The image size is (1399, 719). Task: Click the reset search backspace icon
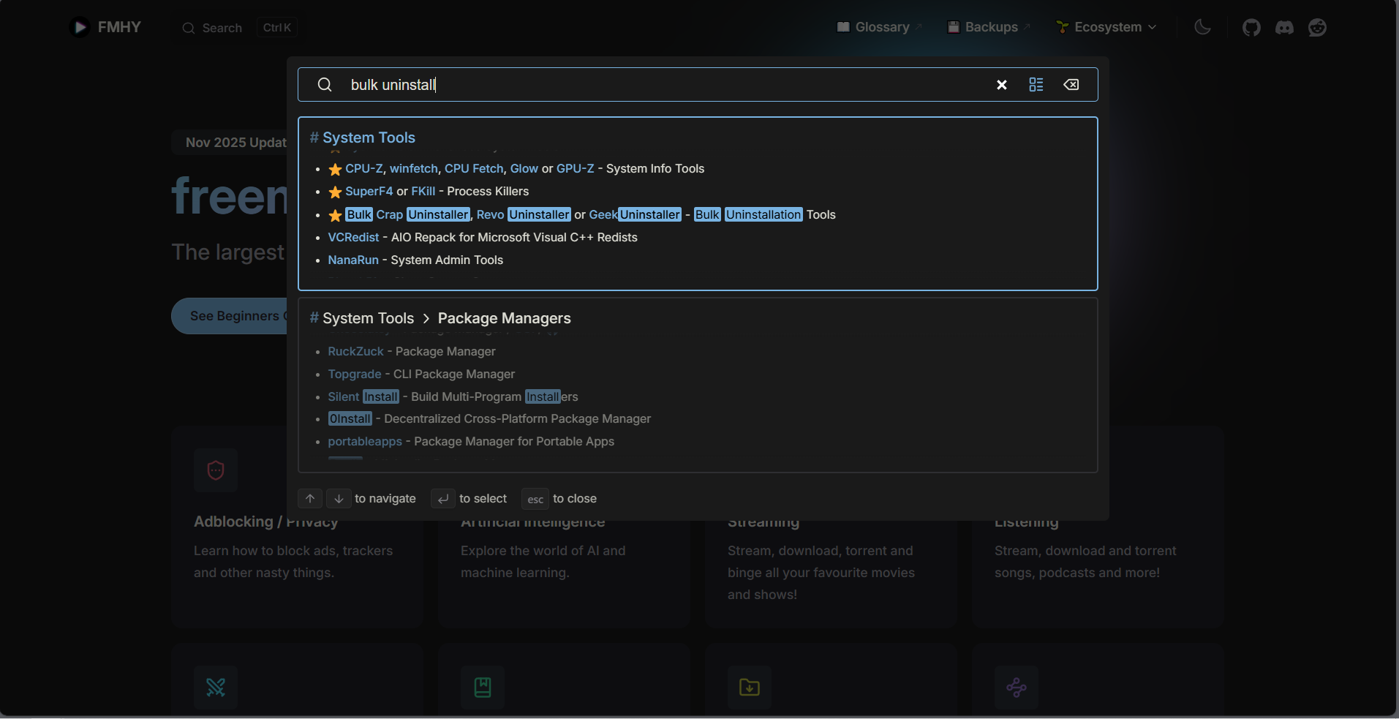[1071, 85]
